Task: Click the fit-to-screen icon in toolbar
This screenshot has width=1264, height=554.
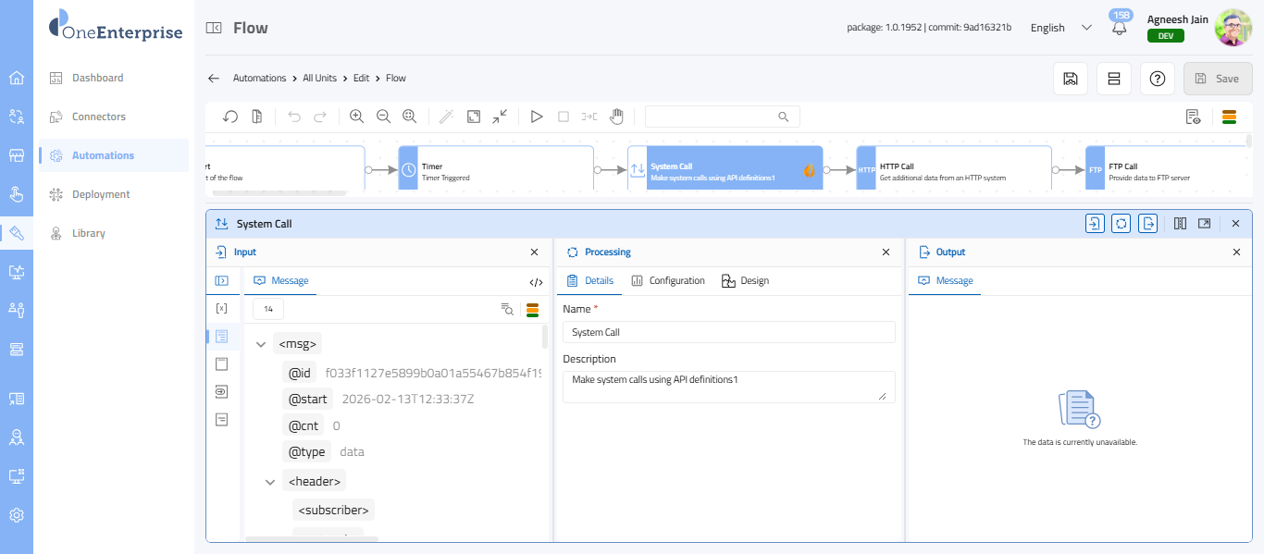Action: pyautogui.click(x=474, y=117)
